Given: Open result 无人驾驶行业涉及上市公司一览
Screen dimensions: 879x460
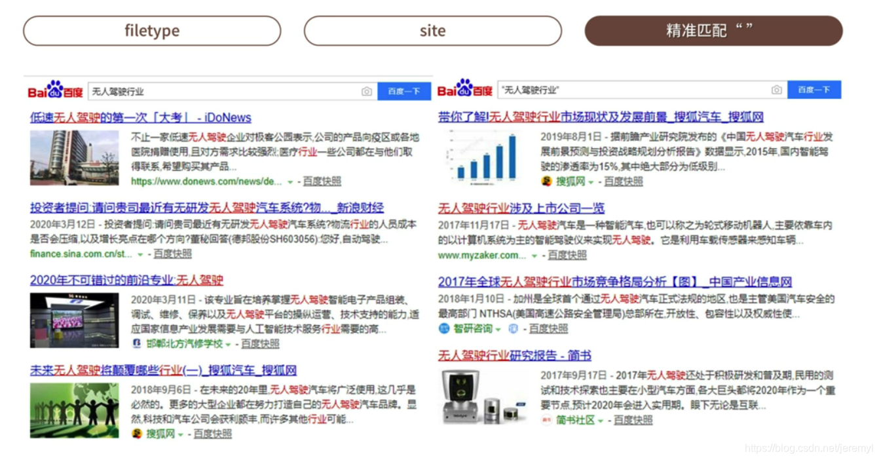Looking at the screenshot, I should [x=521, y=208].
